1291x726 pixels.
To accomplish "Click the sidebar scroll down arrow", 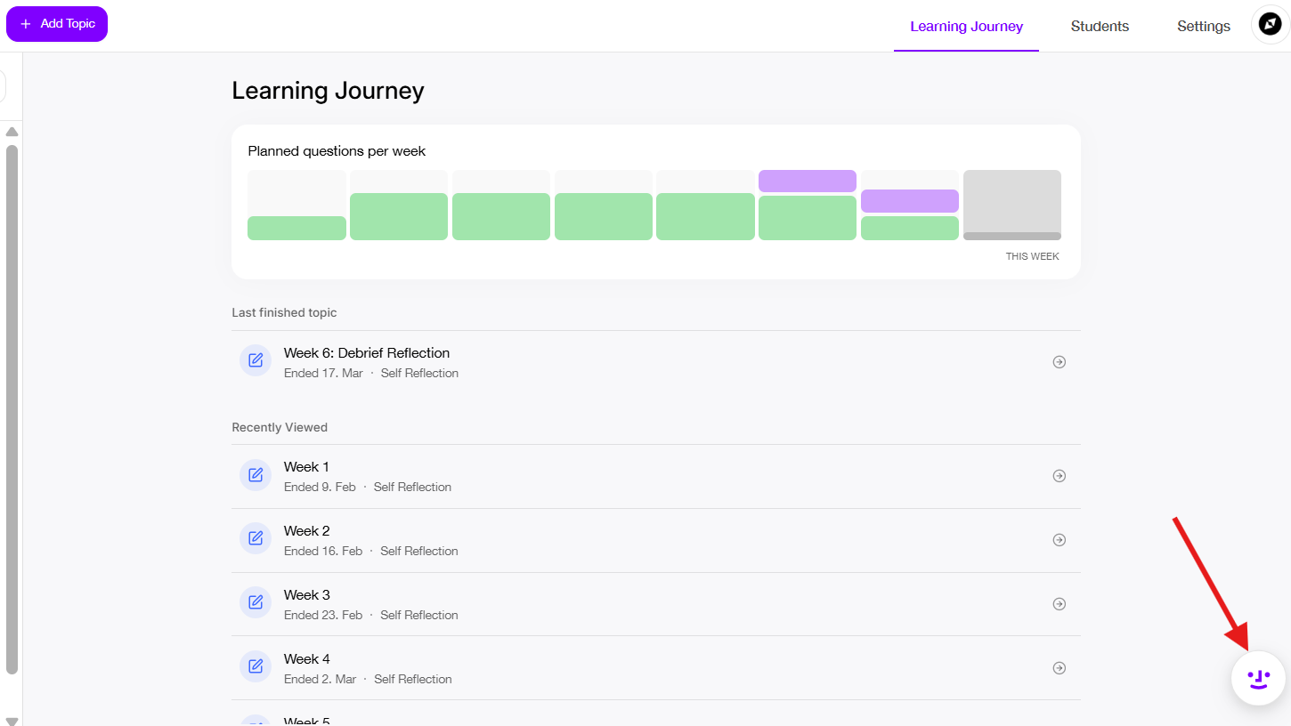I will [12, 721].
